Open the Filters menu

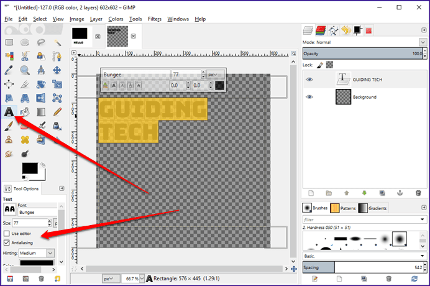(x=155, y=19)
